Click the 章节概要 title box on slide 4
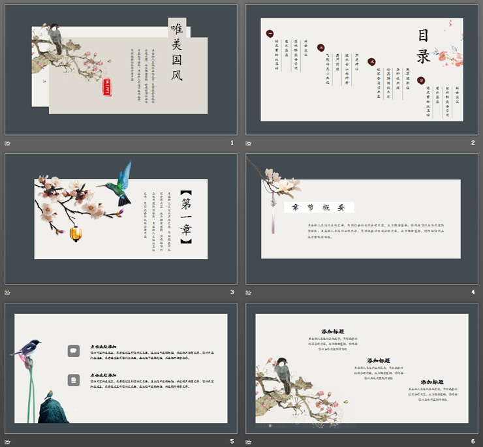The image size is (483, 447). pyautogui.click(x=319, y=208)
